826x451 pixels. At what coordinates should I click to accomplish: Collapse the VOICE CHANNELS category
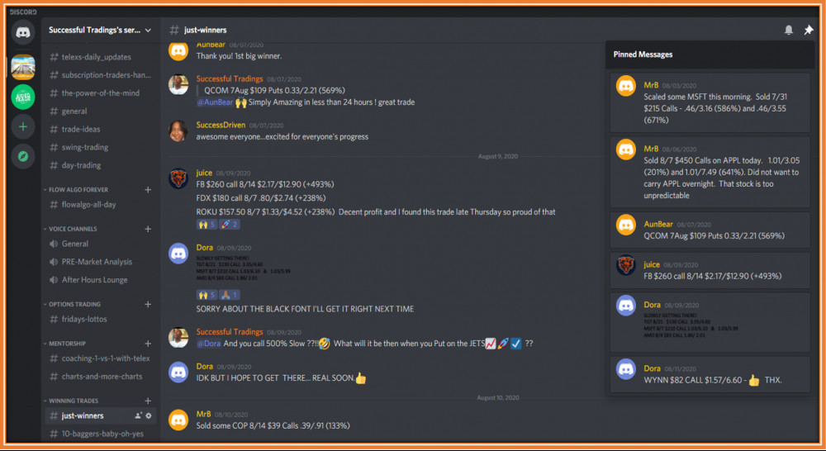pyautogui.click(x=73, y=229)
